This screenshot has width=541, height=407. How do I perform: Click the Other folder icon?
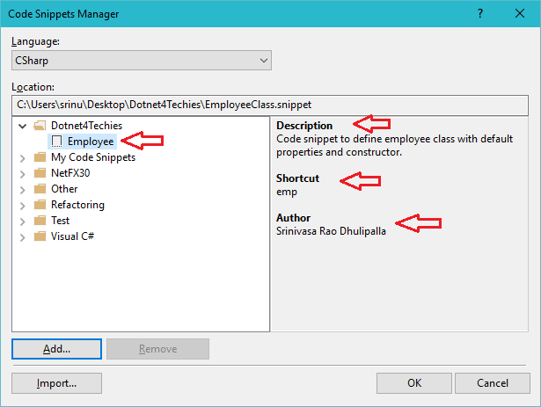40,189
